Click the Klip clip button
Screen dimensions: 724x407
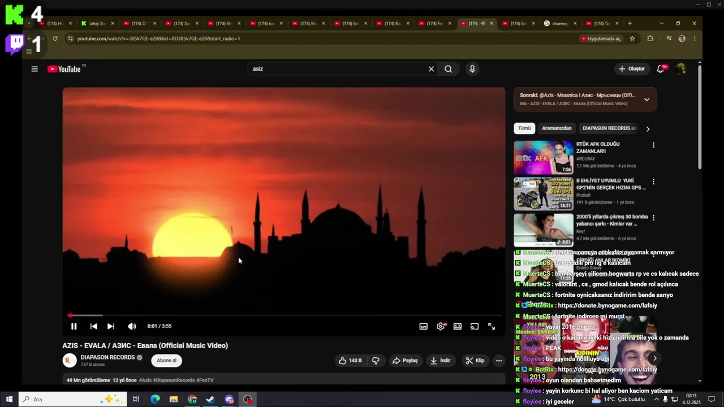point(475,361)
